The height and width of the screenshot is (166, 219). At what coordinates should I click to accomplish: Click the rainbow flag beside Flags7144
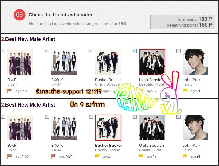coord(10,91)
